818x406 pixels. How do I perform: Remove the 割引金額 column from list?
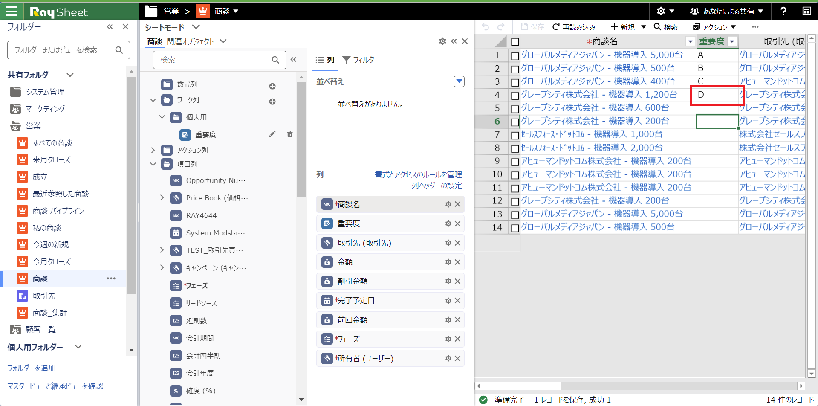(457, 281)
